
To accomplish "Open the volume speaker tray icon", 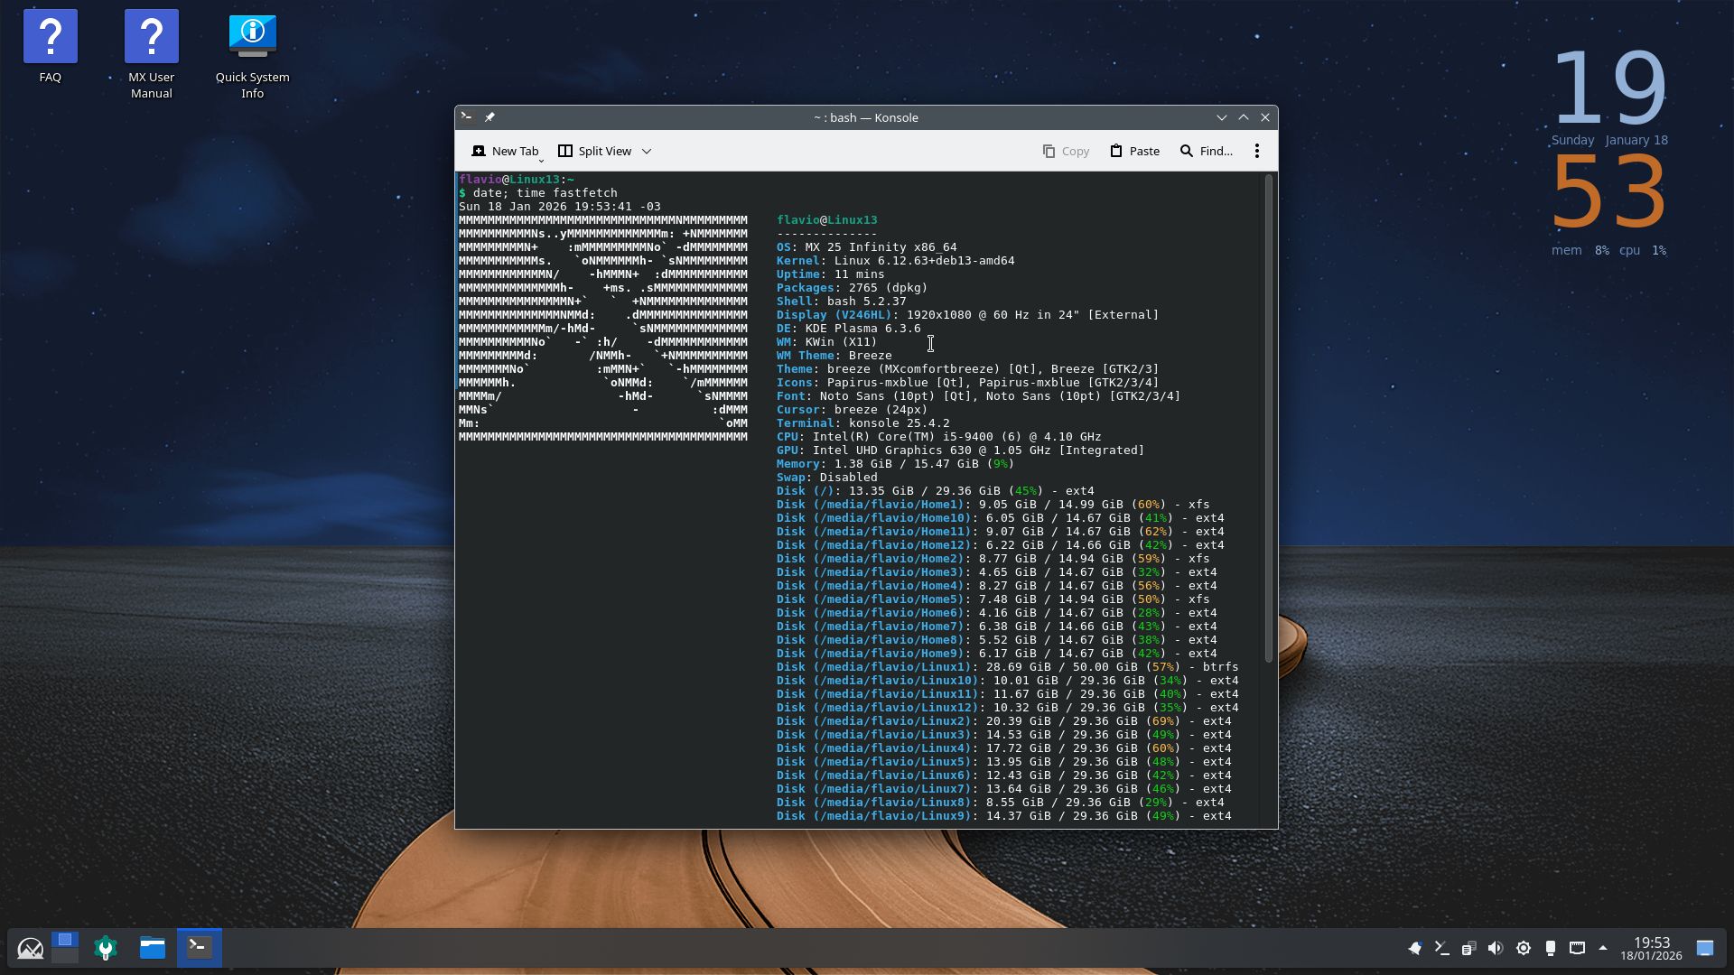I will click(1496, 948).
